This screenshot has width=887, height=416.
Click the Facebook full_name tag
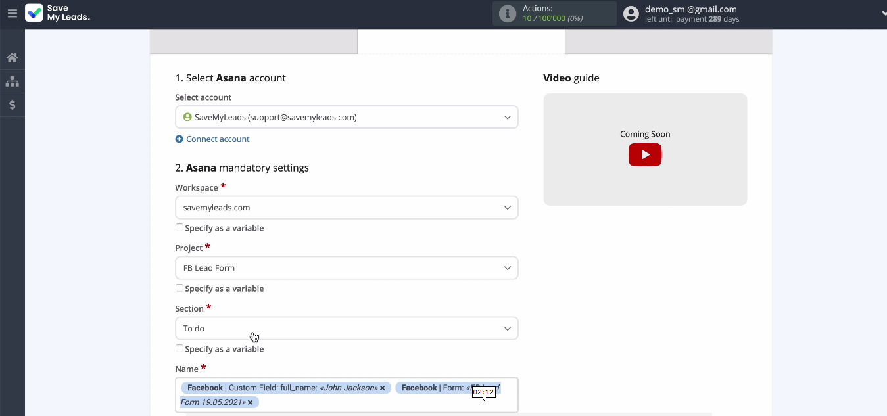click(x=286, y=388)
